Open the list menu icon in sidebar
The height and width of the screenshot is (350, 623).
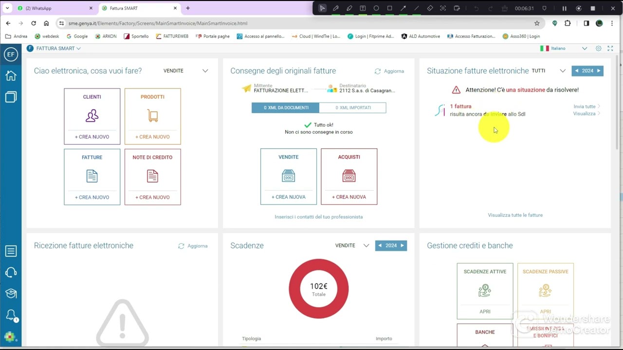pyautogui.click(x=11, y=251)
